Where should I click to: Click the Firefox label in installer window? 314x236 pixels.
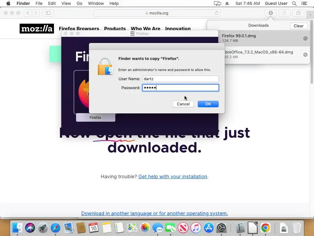[96, 118]
